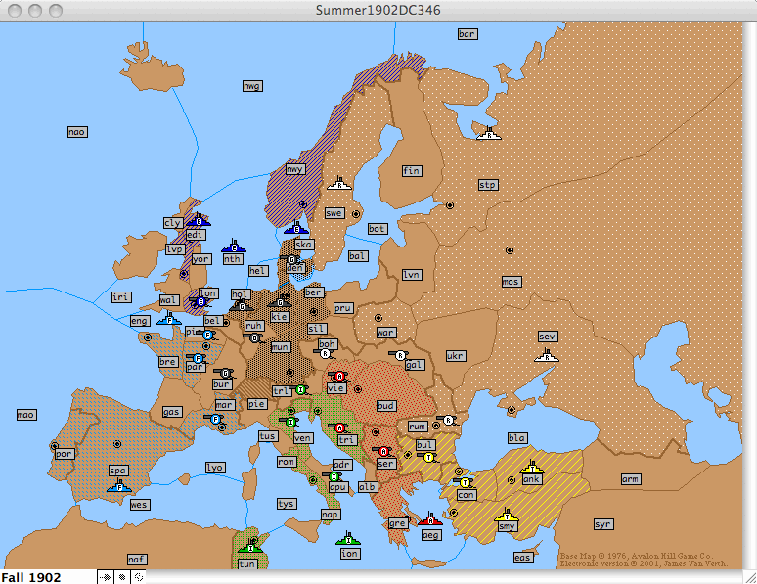
Task: Select the Russian fleet in sev
Action: (x=547, y=355)
